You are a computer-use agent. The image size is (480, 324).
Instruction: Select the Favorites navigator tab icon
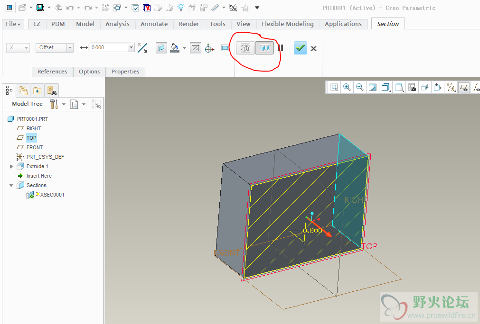click(x=38, y=90)
